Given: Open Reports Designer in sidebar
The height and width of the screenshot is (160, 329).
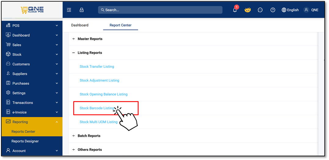Looking at the screenshot, I should [25, 141].
